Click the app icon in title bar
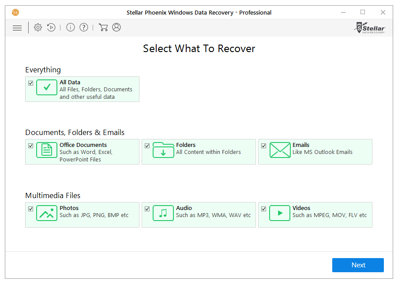398x285 pixels. 15,12
